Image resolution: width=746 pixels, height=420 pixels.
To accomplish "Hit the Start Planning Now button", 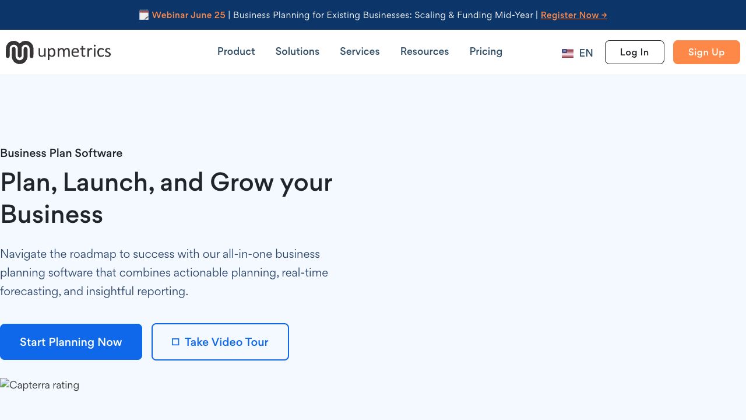I will (x=71, y=342).
